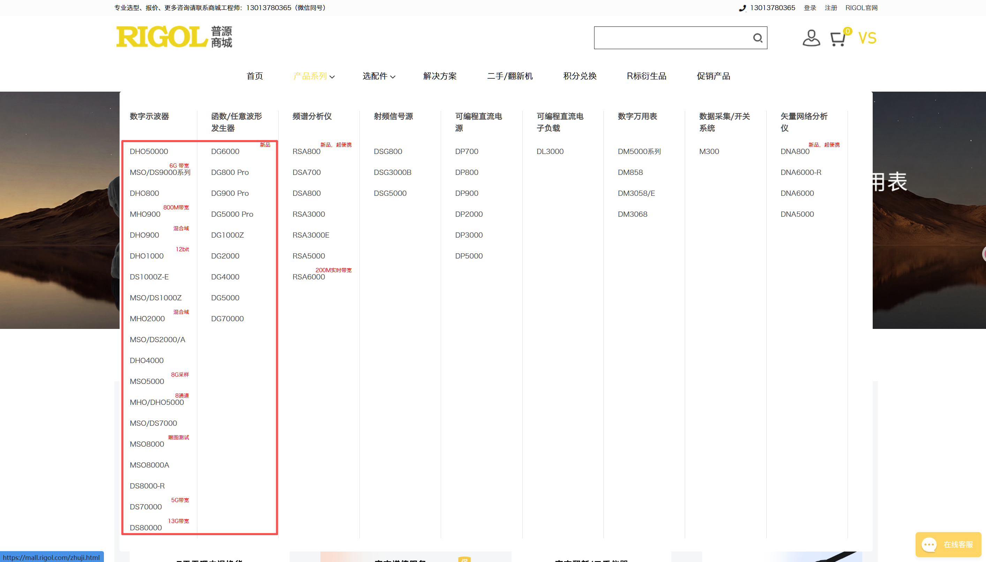Click the search magnifier icon
This screenshot has width=986, height=562.
click(x=757, y=38)
